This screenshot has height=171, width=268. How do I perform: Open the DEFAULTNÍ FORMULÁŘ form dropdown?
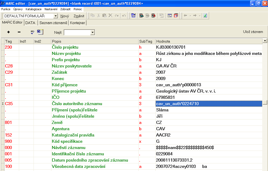[56, 16]
